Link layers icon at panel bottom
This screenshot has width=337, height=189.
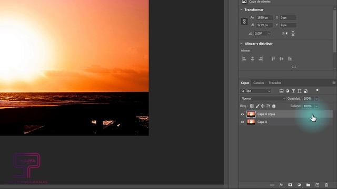point(272,185)
